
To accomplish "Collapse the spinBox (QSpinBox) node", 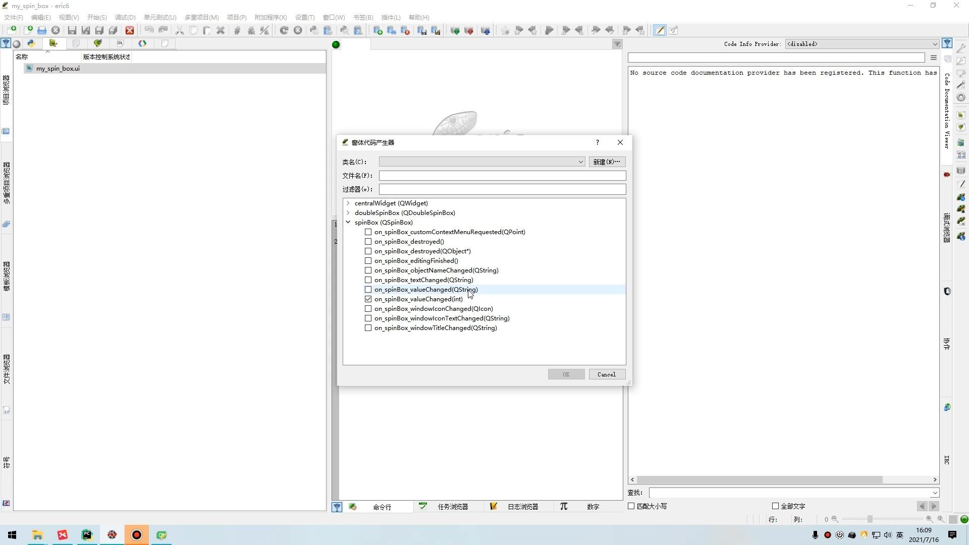I will 348,222.
